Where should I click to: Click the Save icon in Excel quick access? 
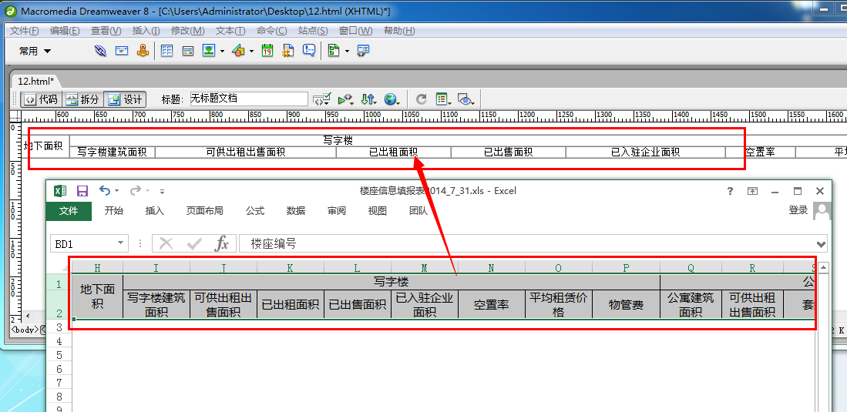[x=82, y=191]
